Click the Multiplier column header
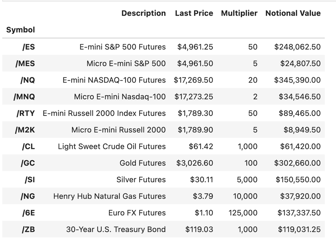Viewport: 336px width, 243px height. [x=239, y=13]
